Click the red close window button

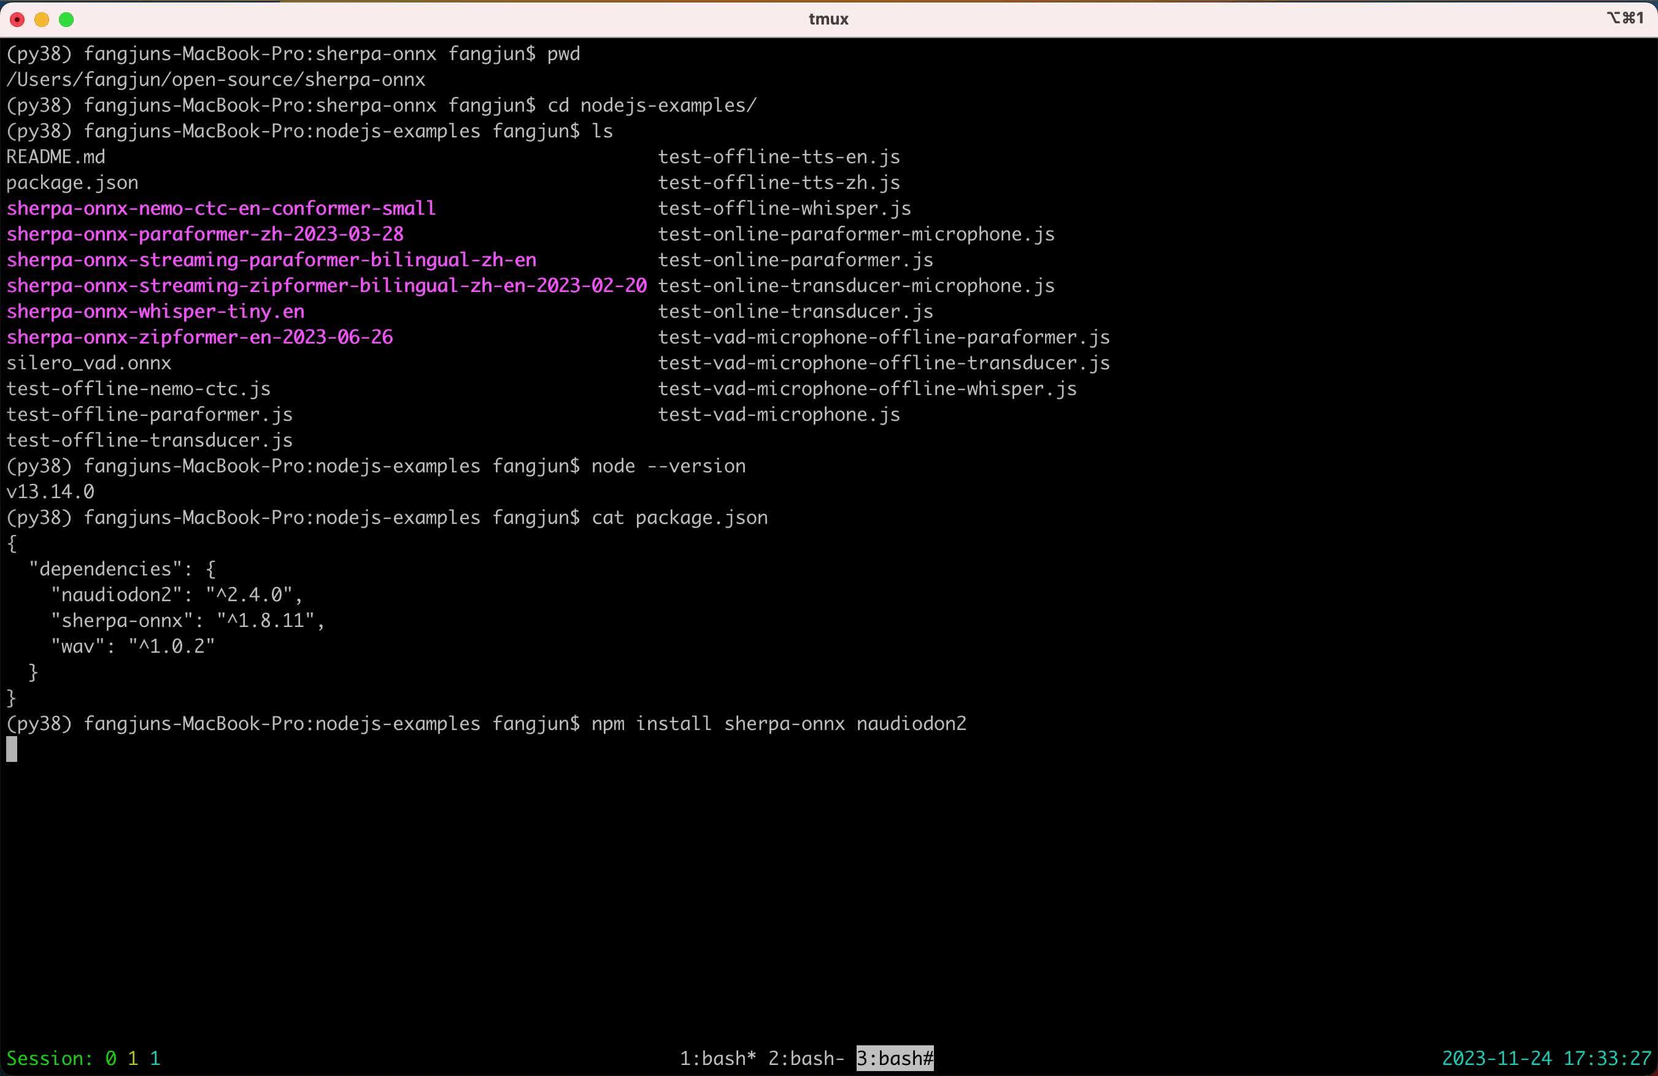(x=17, y=20)
